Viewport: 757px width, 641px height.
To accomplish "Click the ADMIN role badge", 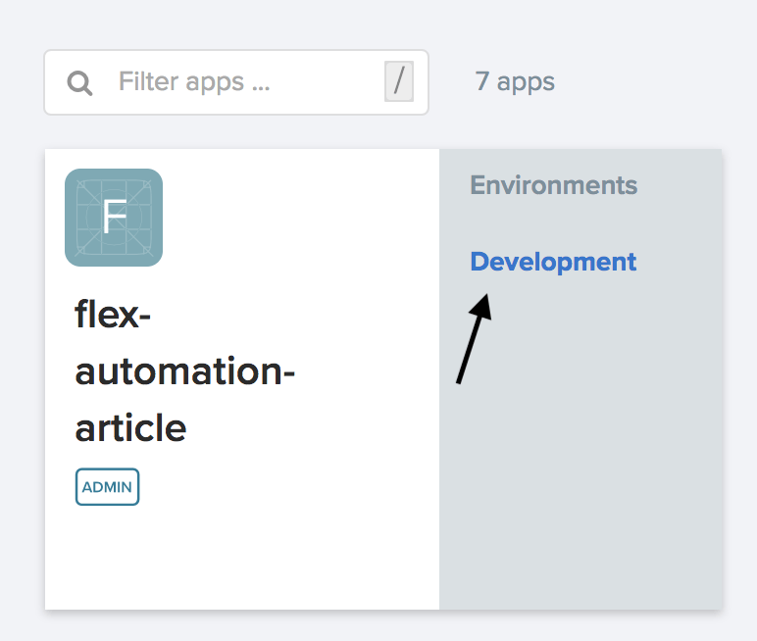I will tap(107, 487).
